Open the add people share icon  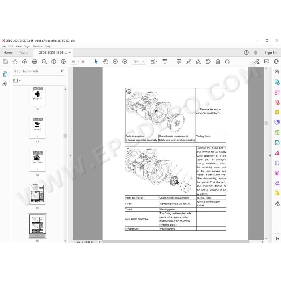coord(276,62)
